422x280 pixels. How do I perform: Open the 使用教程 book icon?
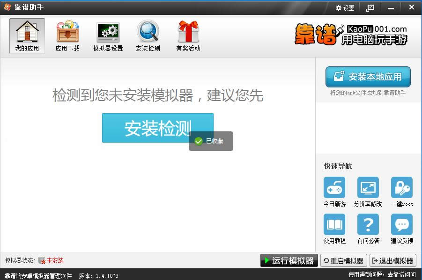[334, 224]
